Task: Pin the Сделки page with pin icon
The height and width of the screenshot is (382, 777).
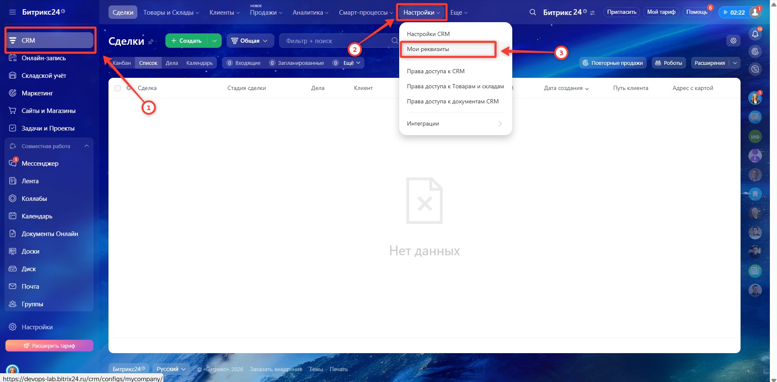Action: pyautogui.click(x=151, y=41)
